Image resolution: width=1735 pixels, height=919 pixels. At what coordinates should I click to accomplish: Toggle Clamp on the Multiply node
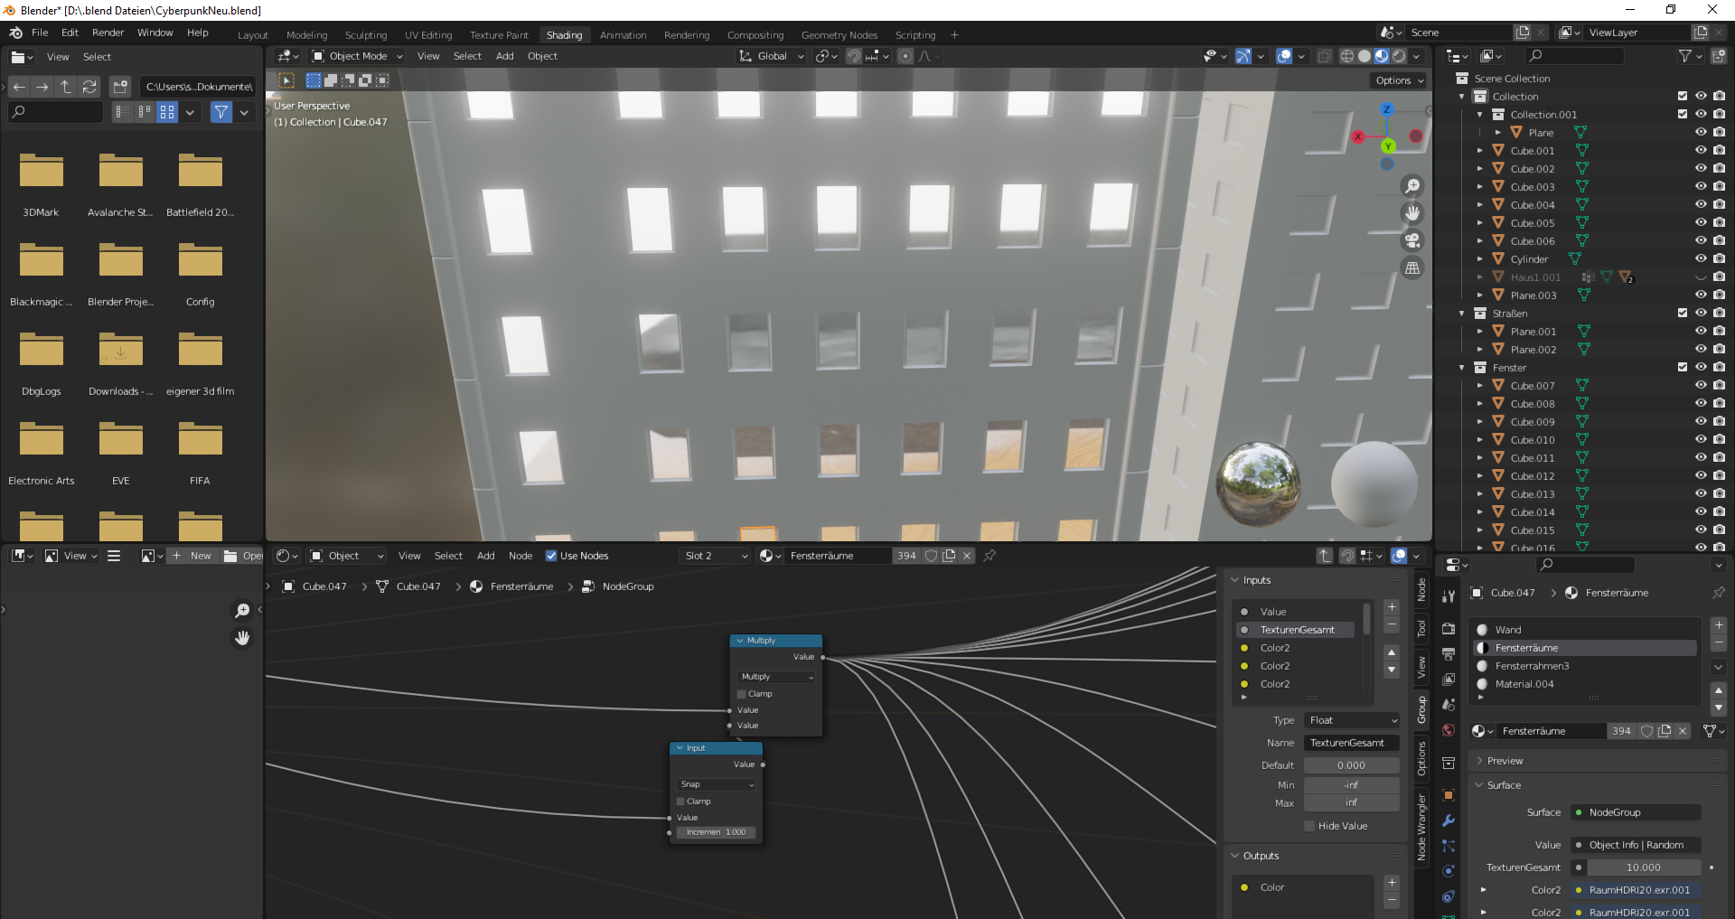point(740,694)
